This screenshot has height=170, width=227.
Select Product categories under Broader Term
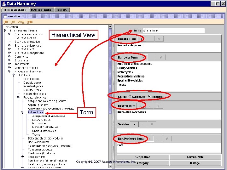pos(130,45)
